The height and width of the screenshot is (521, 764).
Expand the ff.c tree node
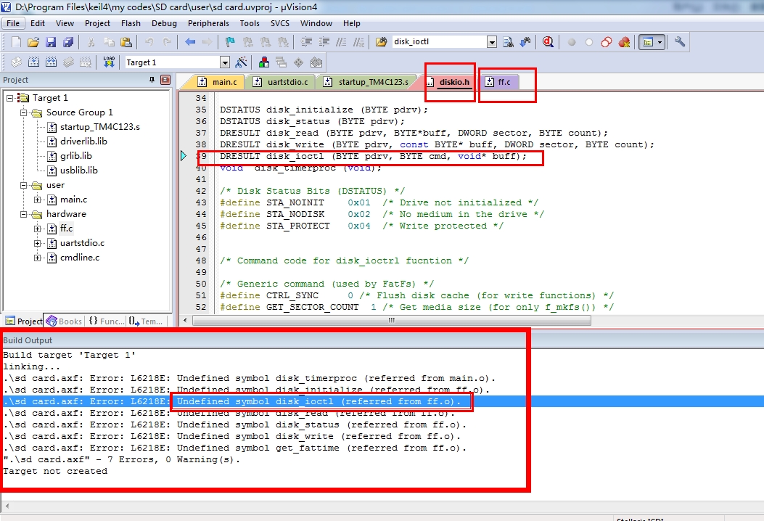(38, 229)
